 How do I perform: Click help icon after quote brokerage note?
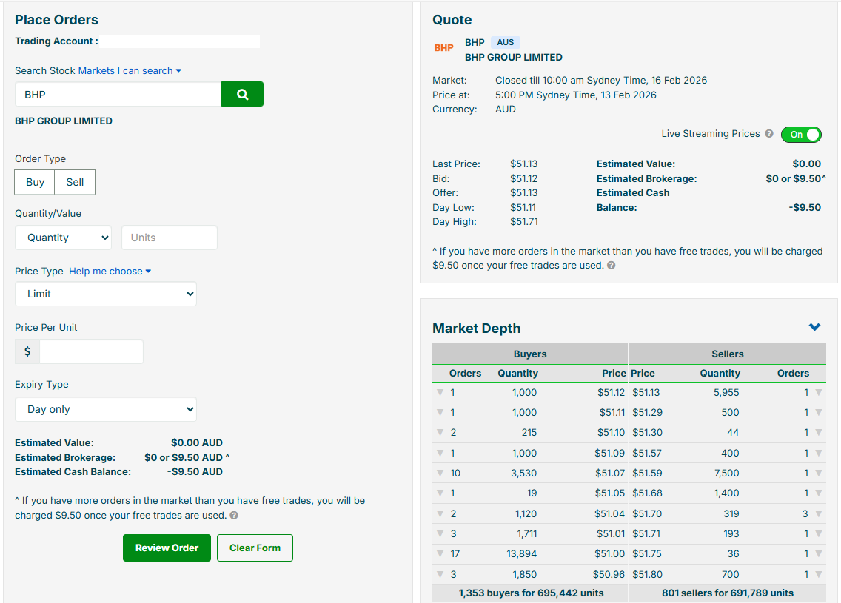coord(612,266)
